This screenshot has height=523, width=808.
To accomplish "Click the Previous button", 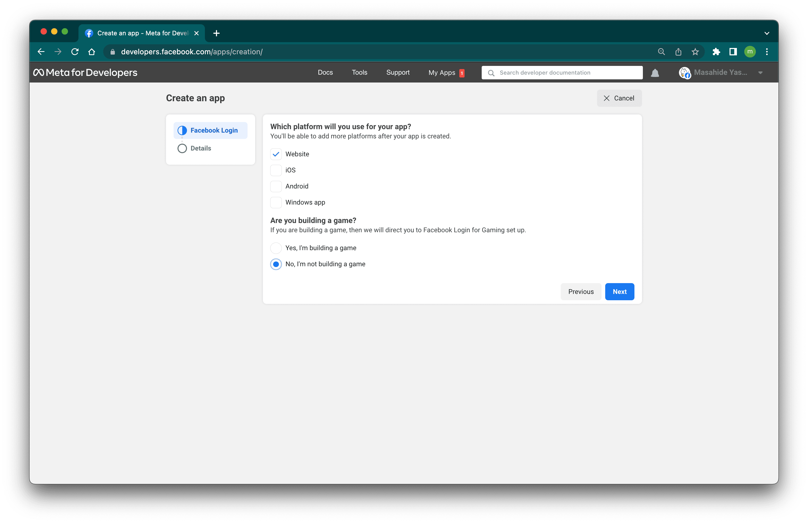I will tap(580, 291).
